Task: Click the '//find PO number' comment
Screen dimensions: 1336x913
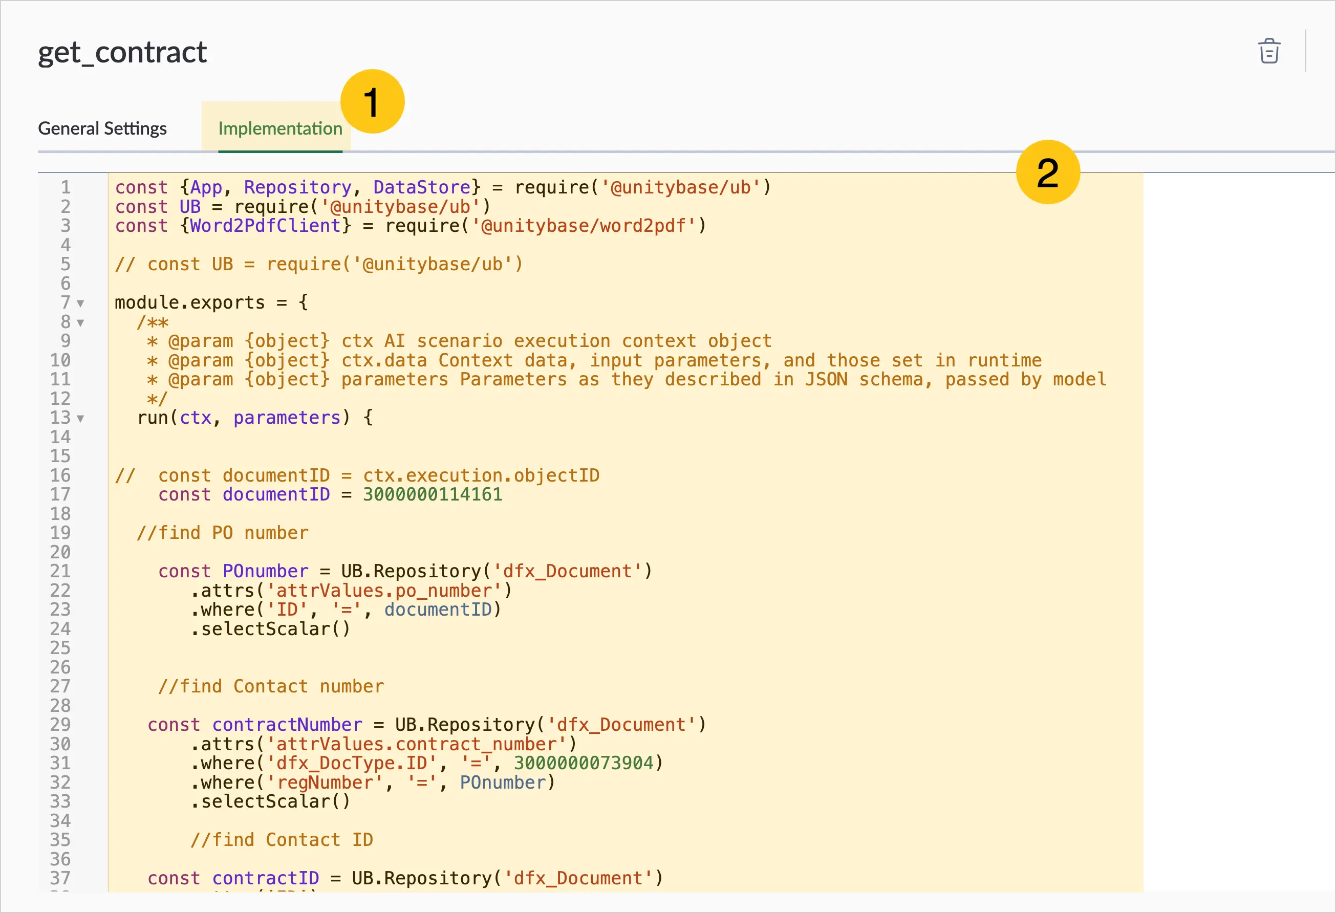Action: point(223,533)
